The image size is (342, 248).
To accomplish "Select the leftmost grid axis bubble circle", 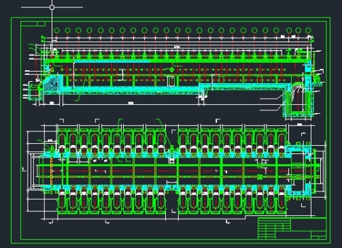I will [x=56, y=30].
